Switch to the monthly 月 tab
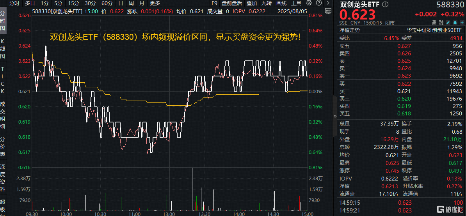 coord(142,3)
